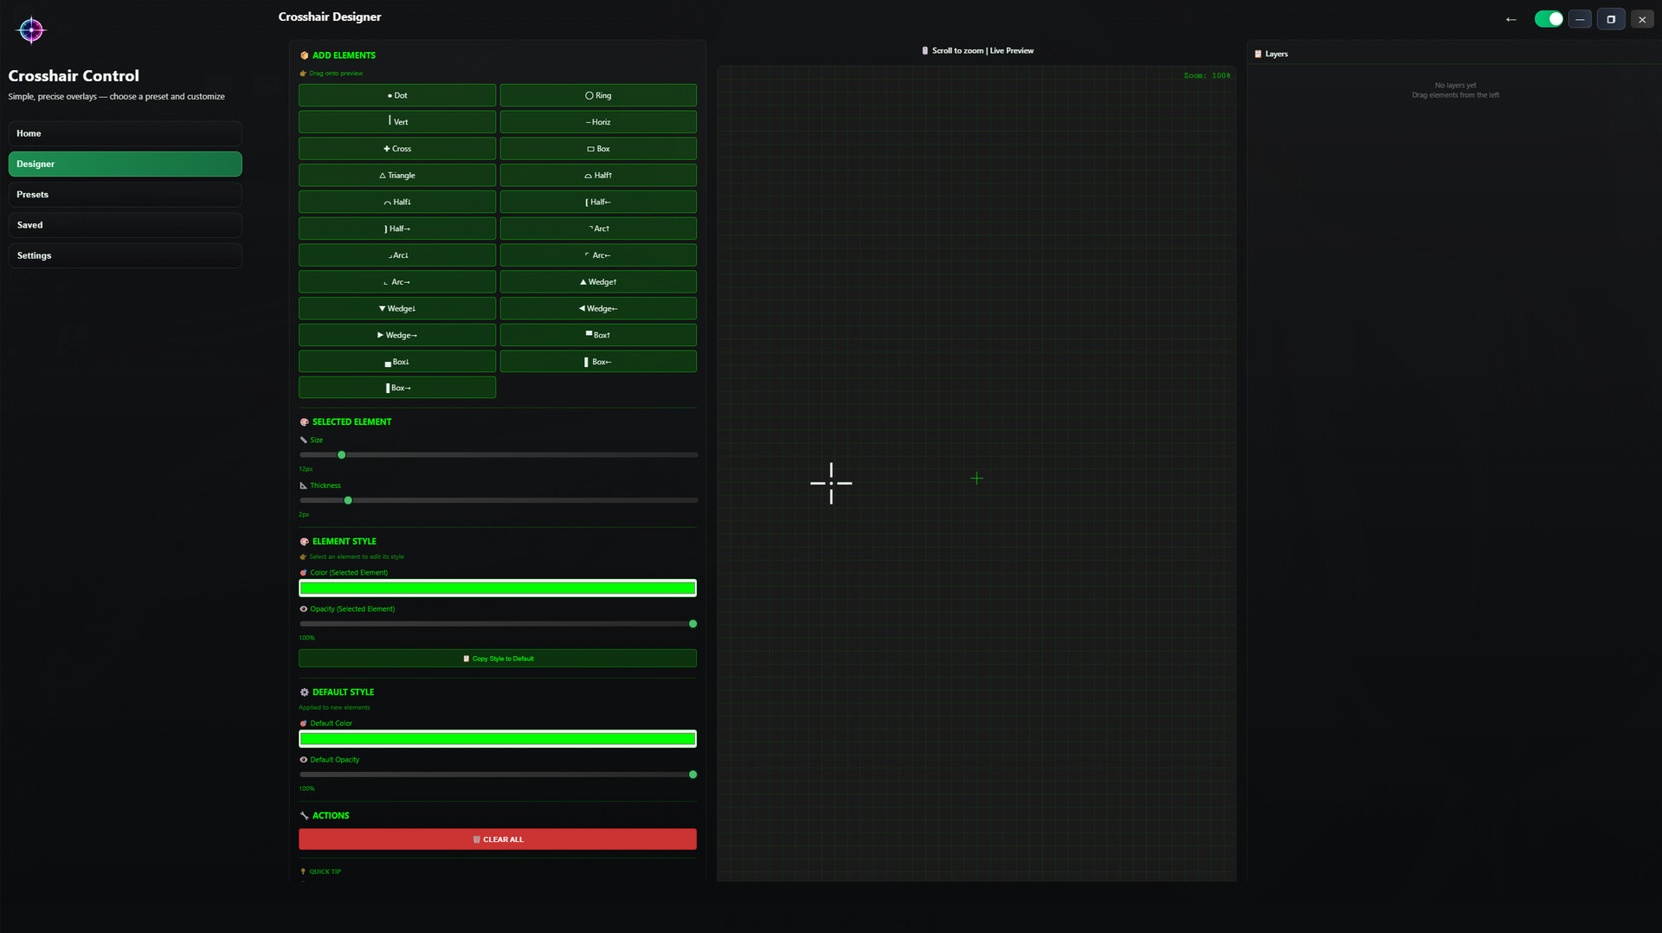Go to the Settings page

[125, 255]
